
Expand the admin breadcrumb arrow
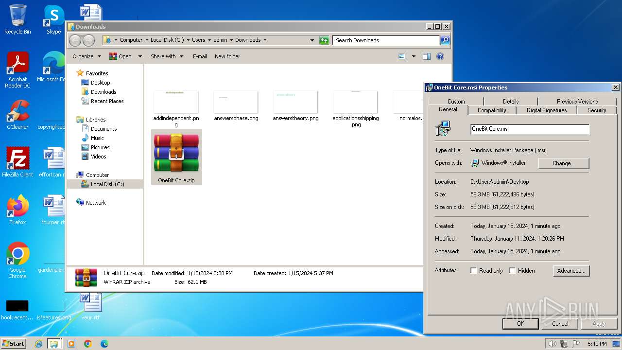tap(231, 40)
